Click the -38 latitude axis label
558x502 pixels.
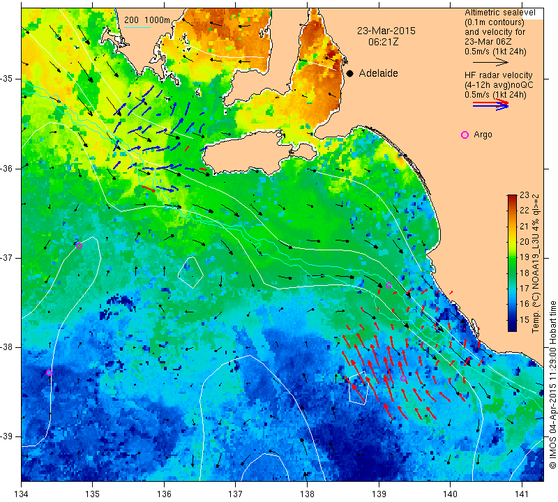(7, 347)
